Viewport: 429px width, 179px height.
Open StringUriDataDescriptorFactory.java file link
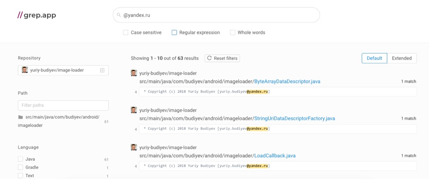click(x=294, y=118)
